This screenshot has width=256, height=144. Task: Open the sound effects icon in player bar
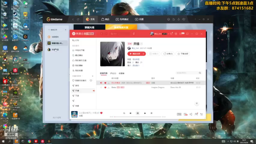[x=186, y=114]
